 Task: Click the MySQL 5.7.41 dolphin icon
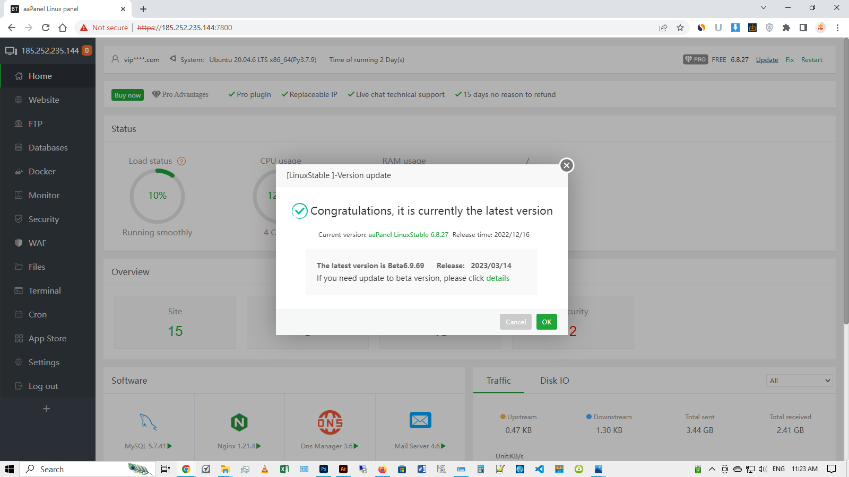tap(148, 422)
